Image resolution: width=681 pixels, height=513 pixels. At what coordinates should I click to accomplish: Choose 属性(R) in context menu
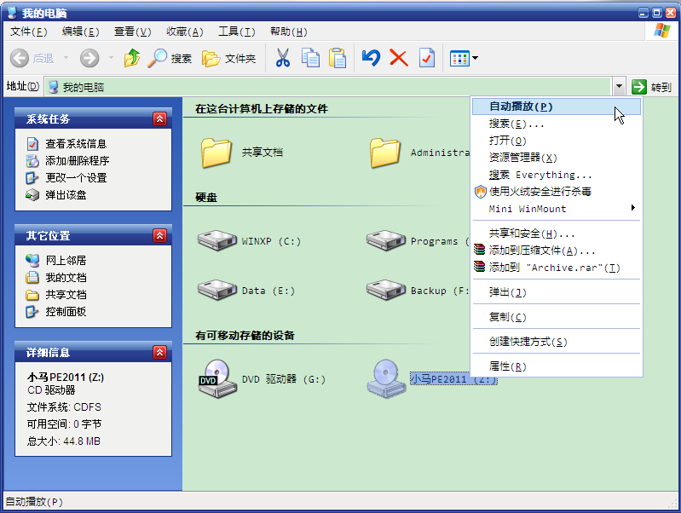tap(557, 366)
